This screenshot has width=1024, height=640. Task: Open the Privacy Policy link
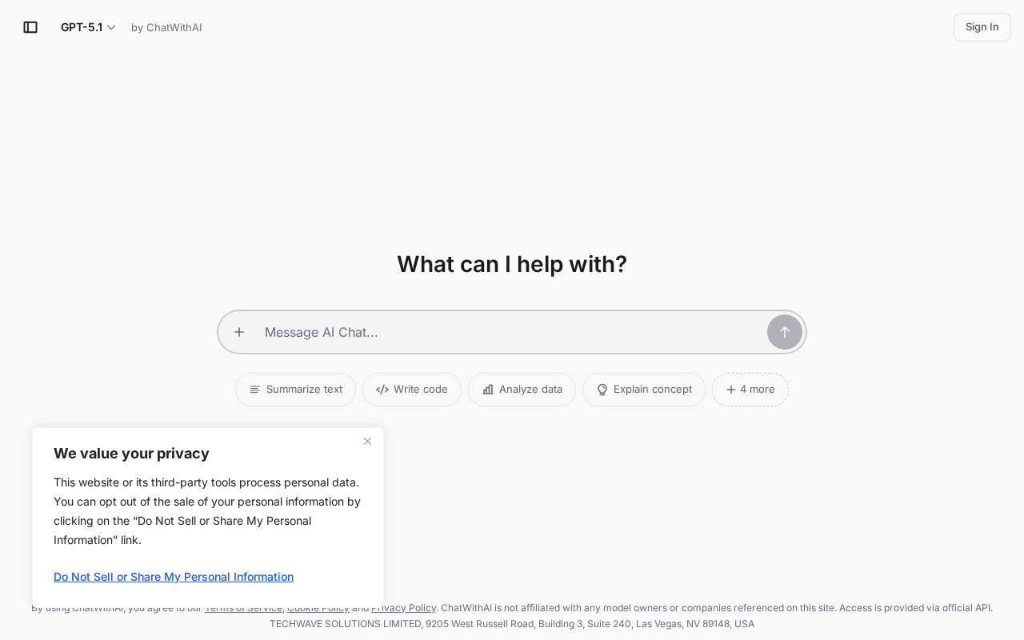pos(403,608)
